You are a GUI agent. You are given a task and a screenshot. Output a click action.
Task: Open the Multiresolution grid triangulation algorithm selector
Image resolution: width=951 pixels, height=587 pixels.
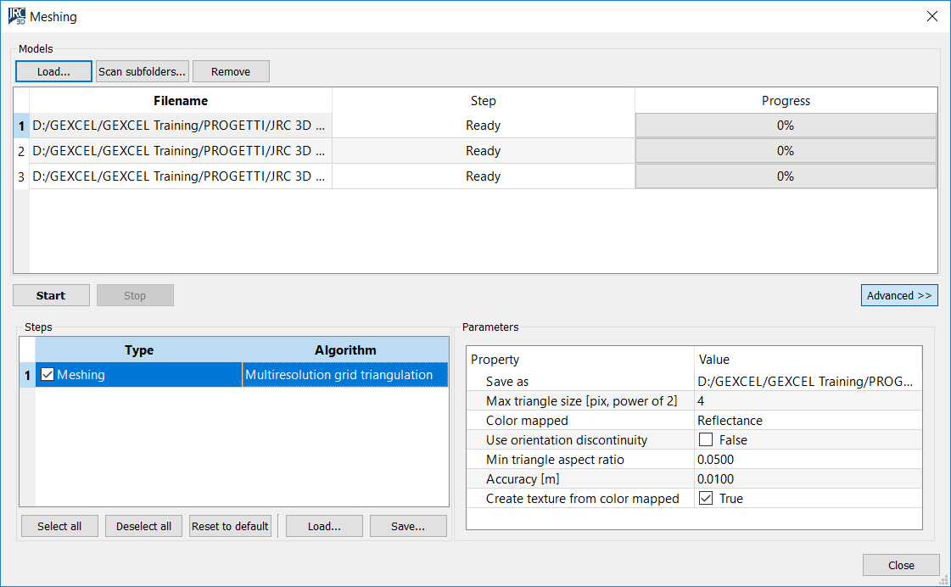(x=344, y=375)
